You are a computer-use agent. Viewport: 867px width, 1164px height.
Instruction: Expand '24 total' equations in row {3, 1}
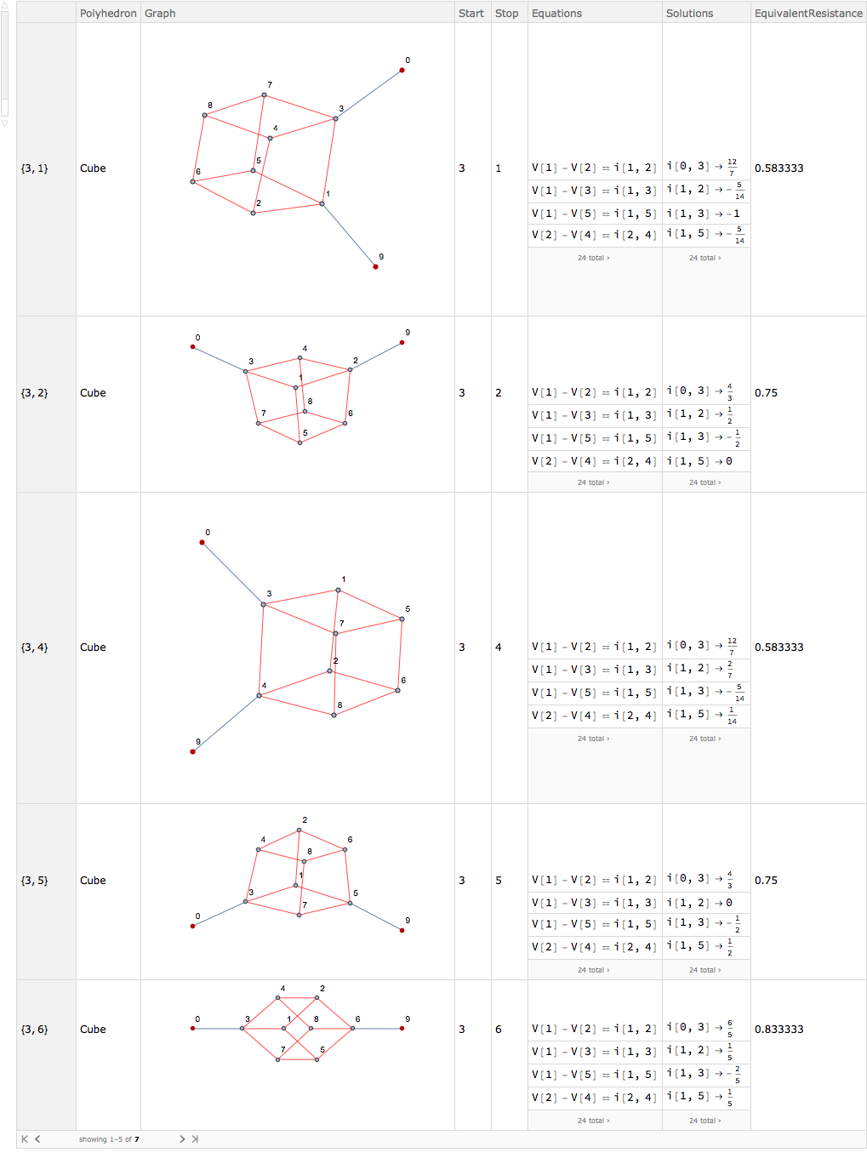click(594, 258)
